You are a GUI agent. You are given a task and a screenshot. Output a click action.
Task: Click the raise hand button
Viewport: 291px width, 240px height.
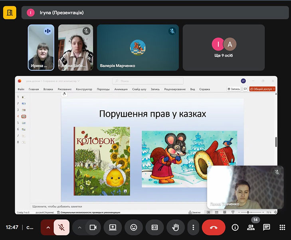pos(175,227)
